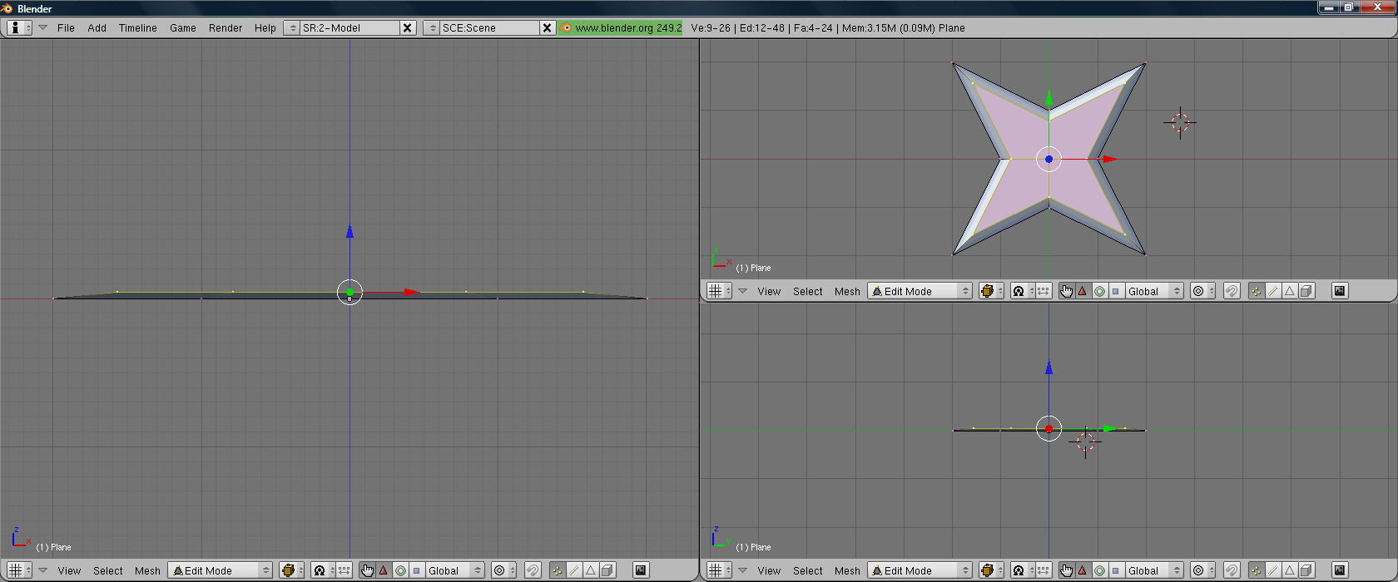Toggle move object centers only, left viewport
1398x582 pixels.
345,570
